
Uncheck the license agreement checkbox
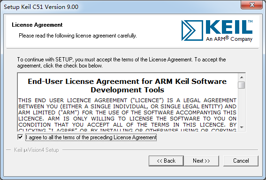click(x=20, y=137)
